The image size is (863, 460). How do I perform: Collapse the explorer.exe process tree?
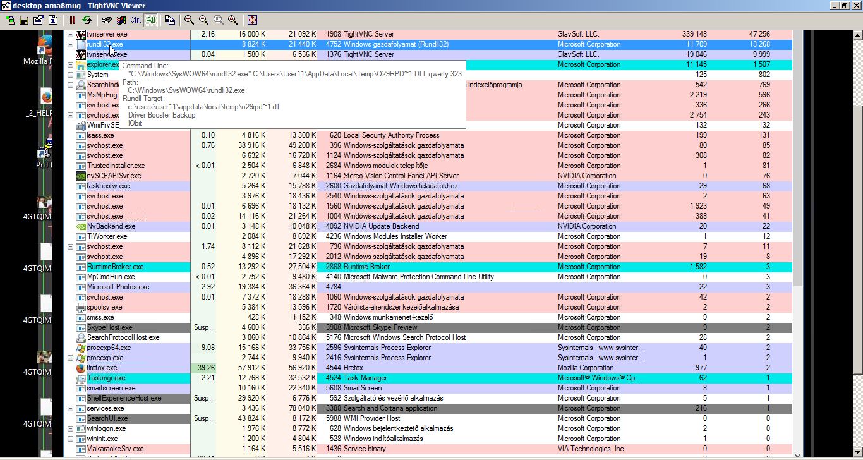[71, 64]
